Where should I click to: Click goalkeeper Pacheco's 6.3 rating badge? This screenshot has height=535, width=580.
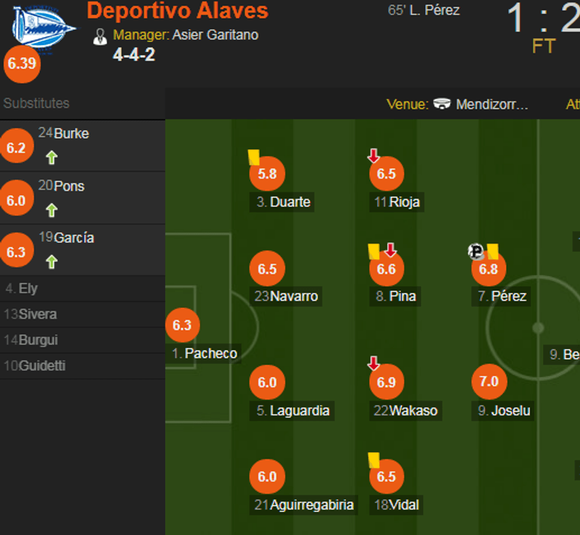182,325
